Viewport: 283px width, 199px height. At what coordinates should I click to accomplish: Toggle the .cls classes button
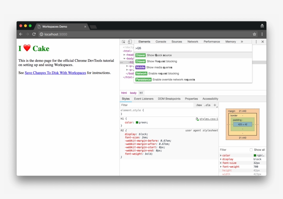(x=207, y=105)
